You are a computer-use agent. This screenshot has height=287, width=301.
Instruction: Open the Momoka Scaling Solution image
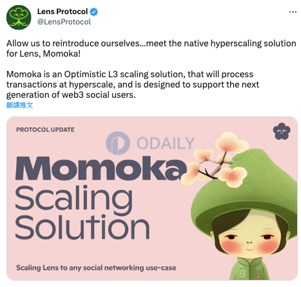tap(152, 198)
